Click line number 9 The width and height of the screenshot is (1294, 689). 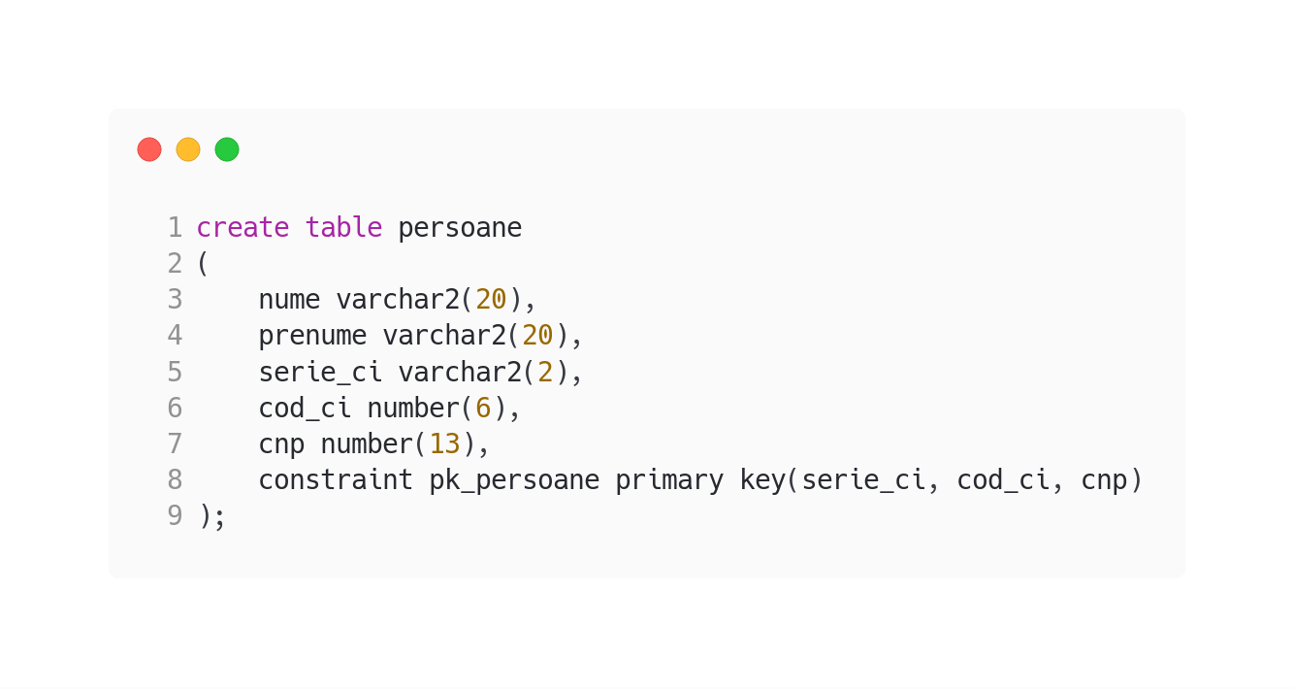coord(175,515)
